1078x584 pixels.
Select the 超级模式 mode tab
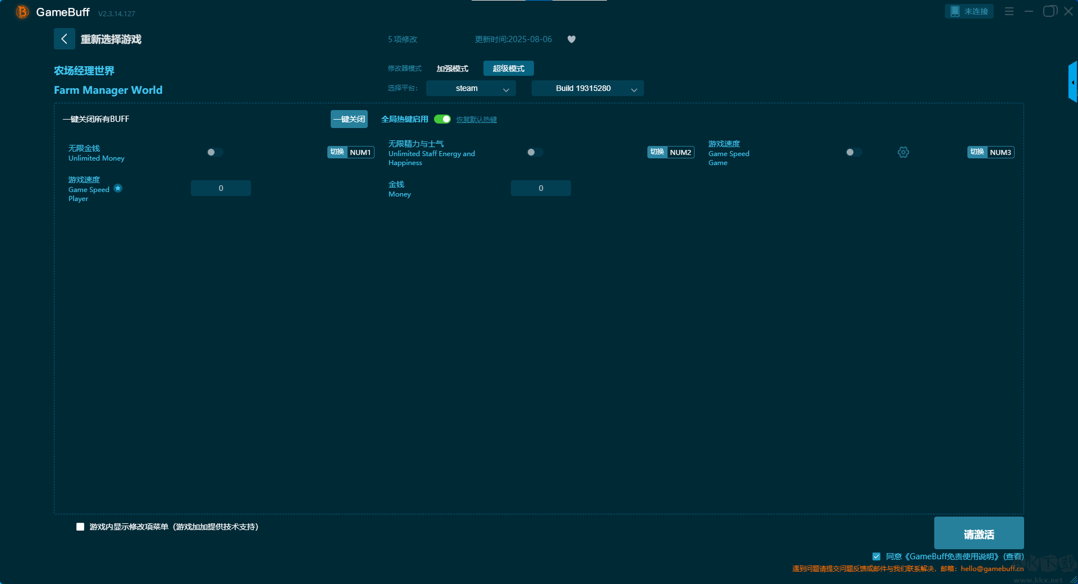click(x=508, y=69)
